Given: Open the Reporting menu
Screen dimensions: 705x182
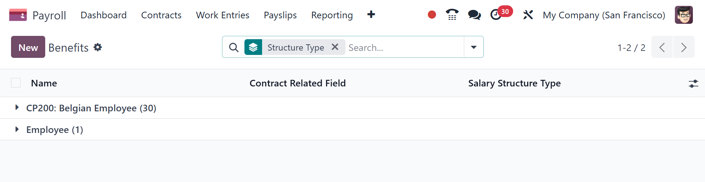Looking at the screenshot, I should coord(332,15).
